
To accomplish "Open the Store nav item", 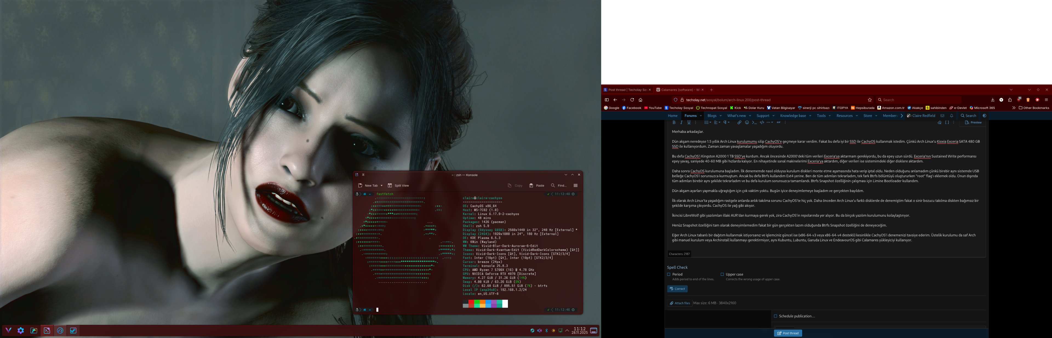I will pyautogui.click(x=868, y=116).
